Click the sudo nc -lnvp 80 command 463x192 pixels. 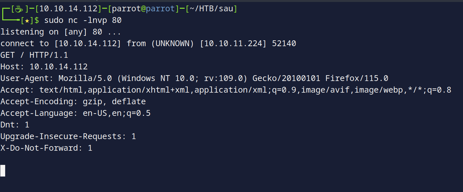pyautogui.click(x=83, y=21)
